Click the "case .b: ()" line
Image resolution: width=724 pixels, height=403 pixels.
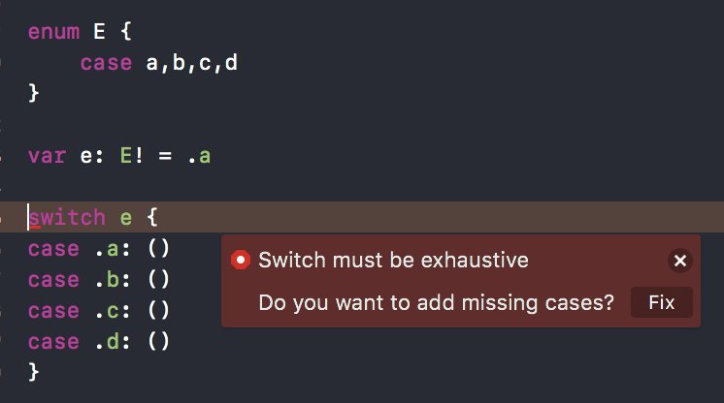tap(99, 280)
